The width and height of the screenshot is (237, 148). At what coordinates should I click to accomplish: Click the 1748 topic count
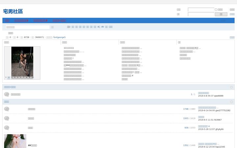tap(186, 109)
